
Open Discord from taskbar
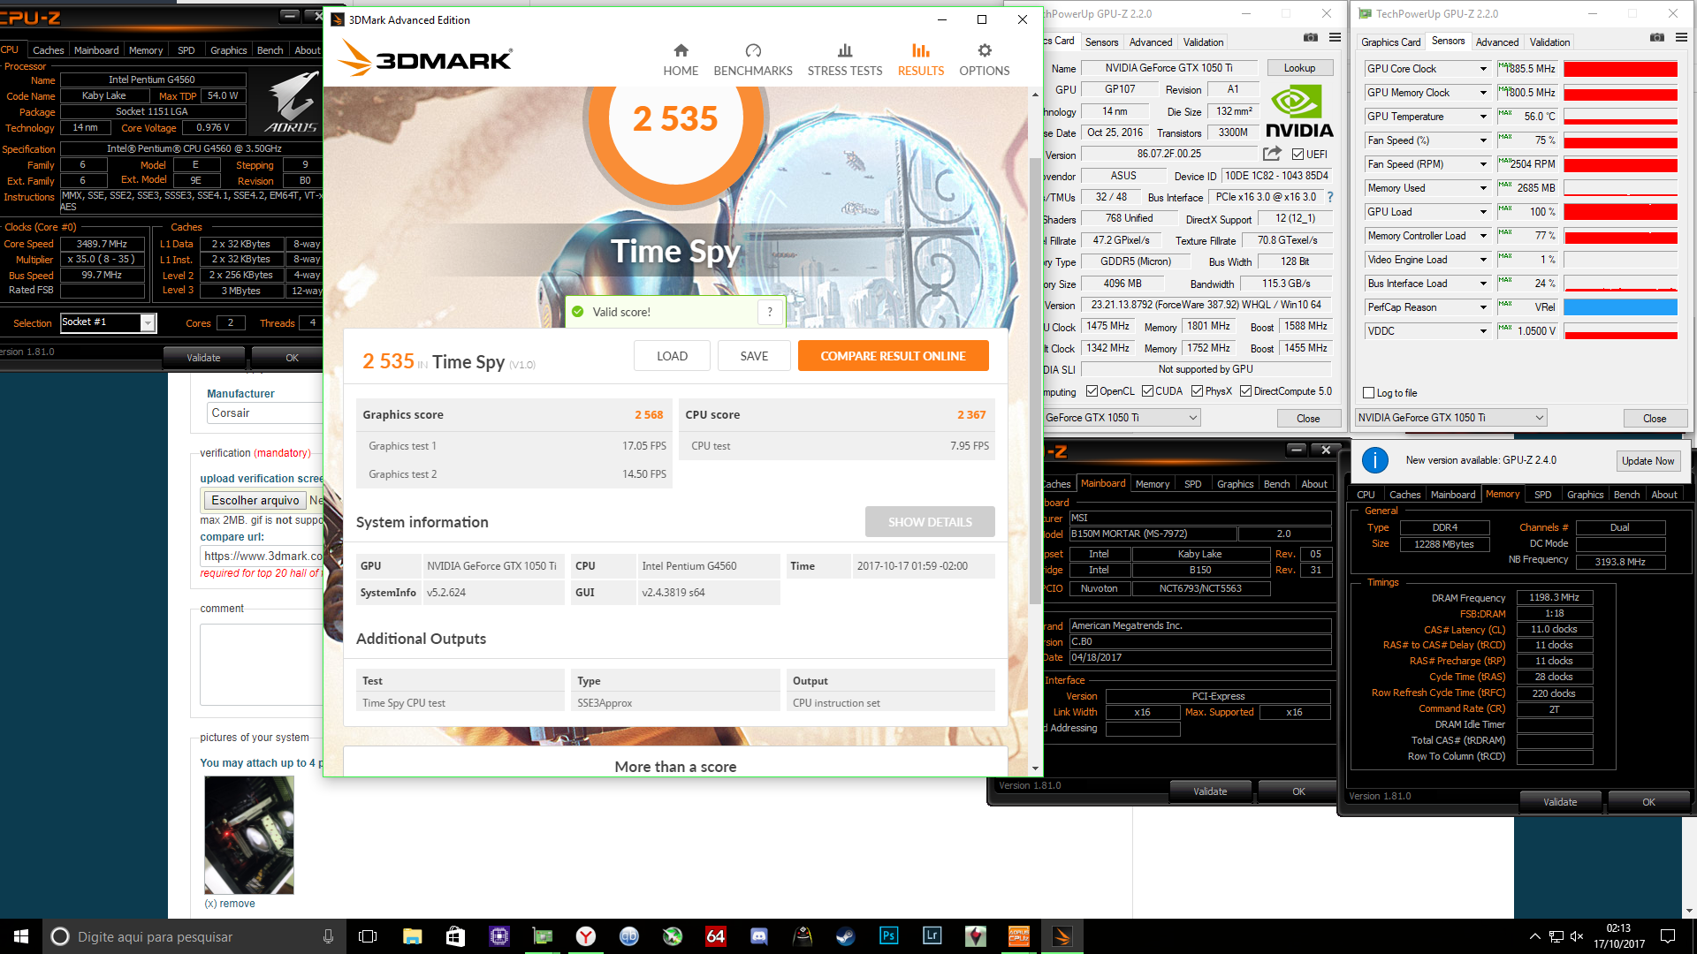tap(759, 936)
